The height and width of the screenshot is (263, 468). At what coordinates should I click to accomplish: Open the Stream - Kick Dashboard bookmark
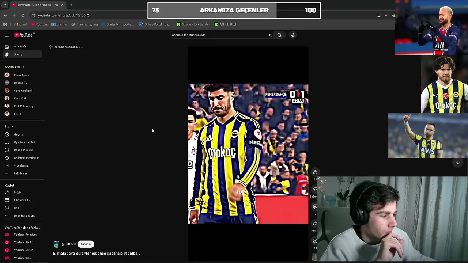pyautogui.click(x=193, y=24)
